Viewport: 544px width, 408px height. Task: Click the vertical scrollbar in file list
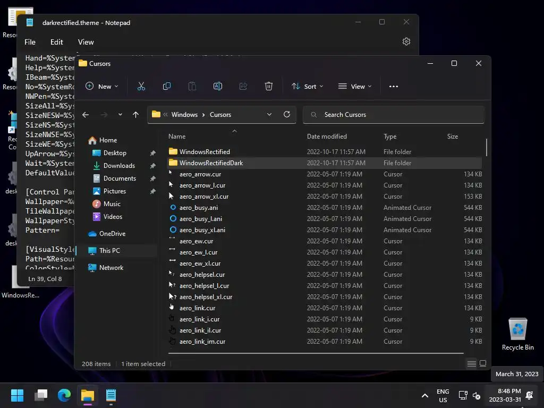pyautogui.click(x=487, y=148)
